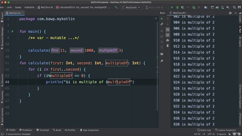Expand the folded var - mutable comment
Image resolution: width=242 pixels, height=136 pixels.
tap(53, 38)
